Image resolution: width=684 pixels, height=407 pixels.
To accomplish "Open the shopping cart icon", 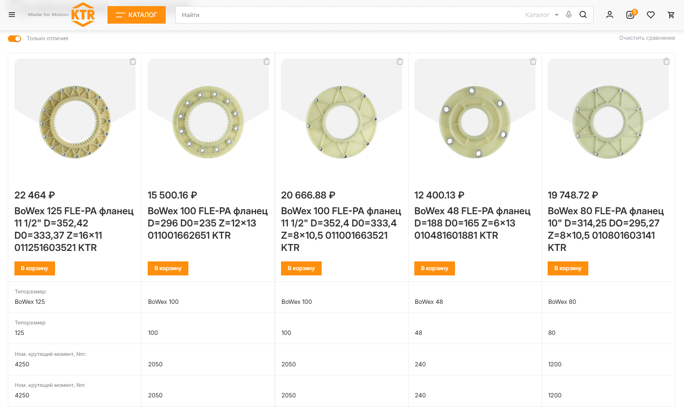I will coord(671,15).
